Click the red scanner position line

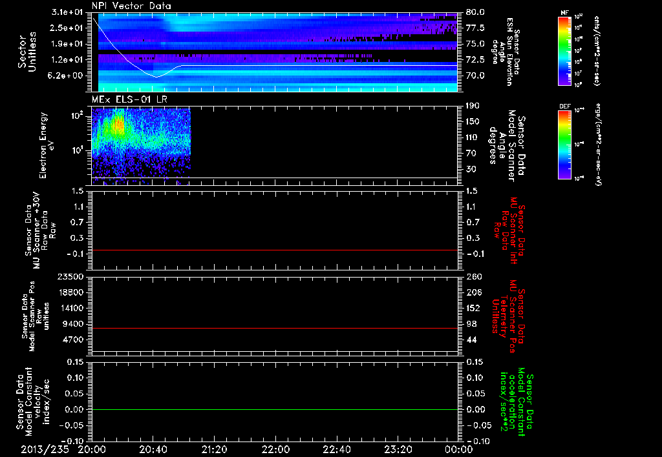point(276,329)
